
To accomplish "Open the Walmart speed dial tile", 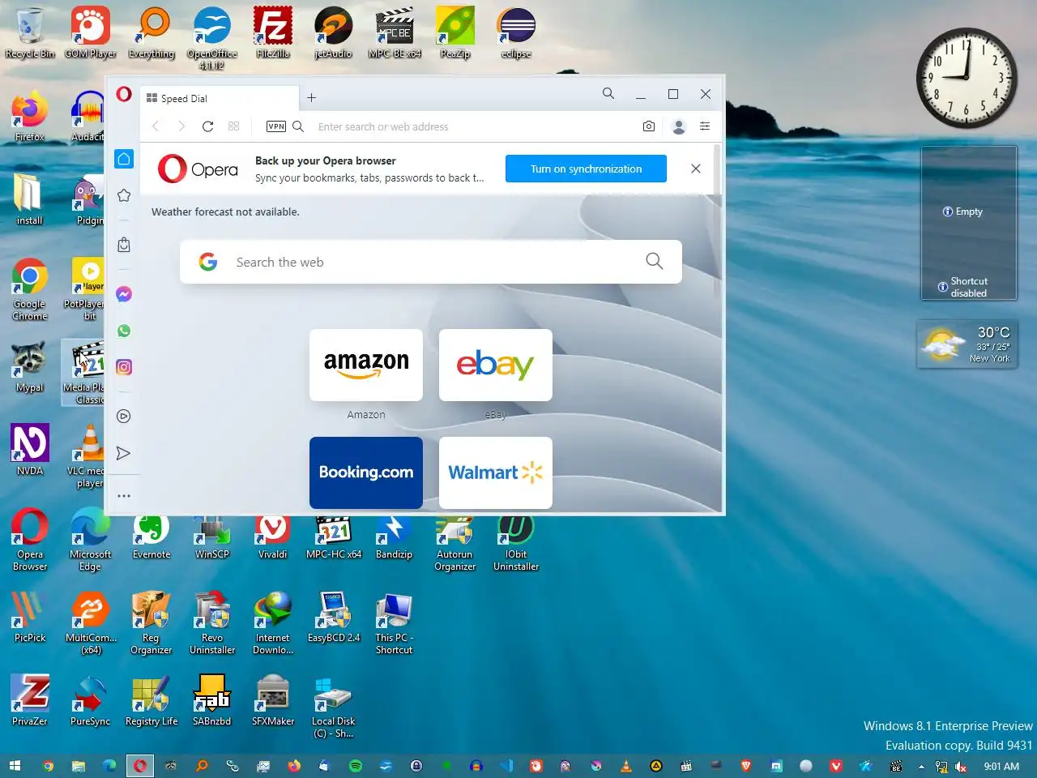I will coord(496,472).
